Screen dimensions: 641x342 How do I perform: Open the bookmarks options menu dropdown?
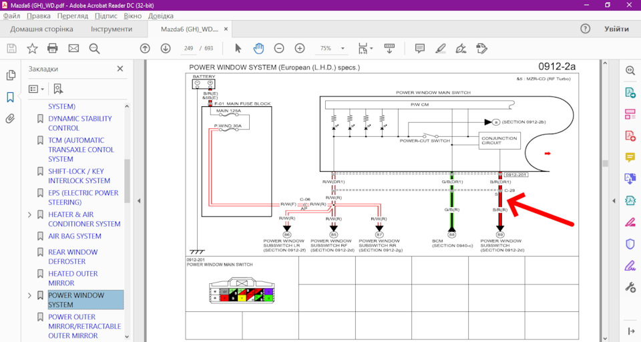tap(36, 89)
